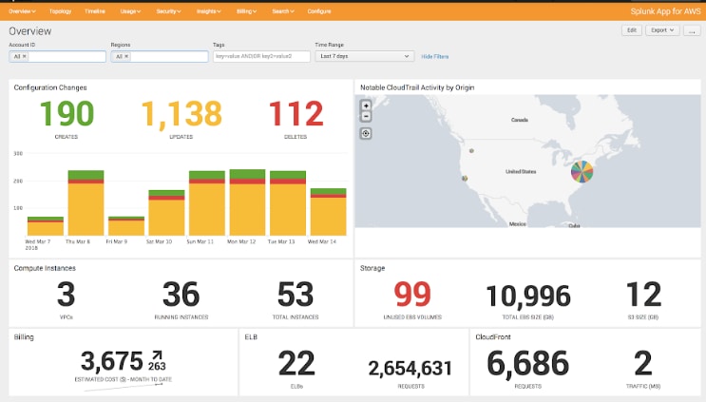Open the Configure page
The width and height of the screenshot is (706, 402).
(x=319, y=11)
